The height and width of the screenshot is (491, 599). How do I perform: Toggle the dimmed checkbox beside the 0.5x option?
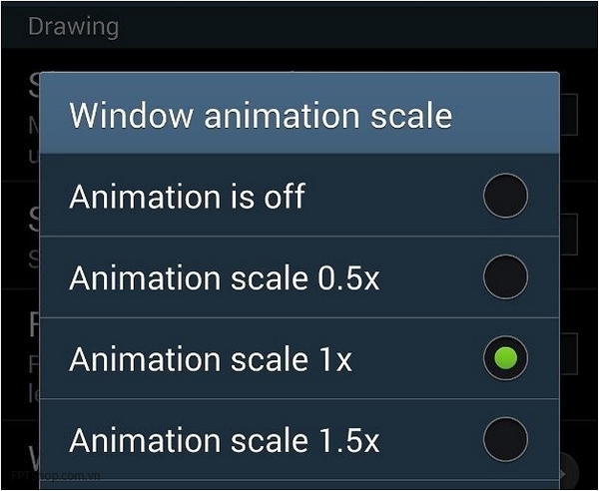click(x=568, y=235)
